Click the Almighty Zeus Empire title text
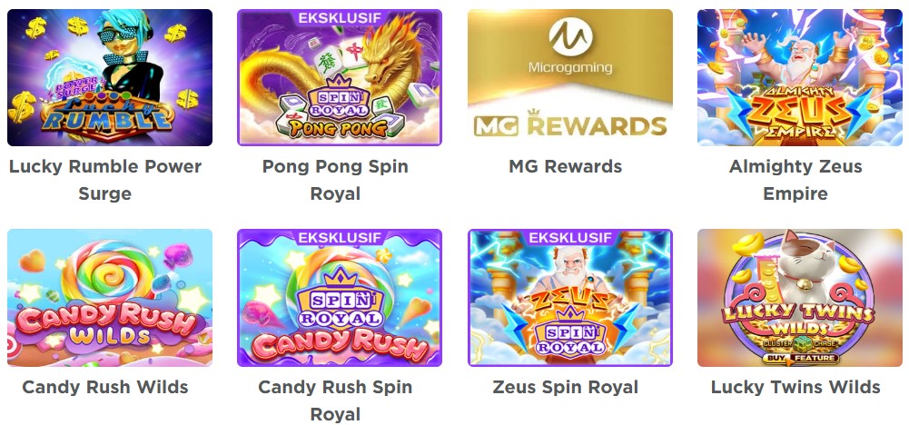 [795, 180]
